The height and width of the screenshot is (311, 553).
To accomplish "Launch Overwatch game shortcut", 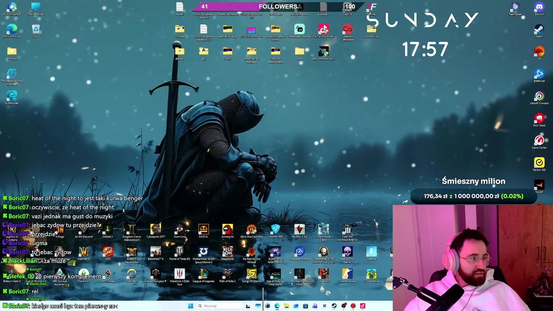I will pos(132,276).
